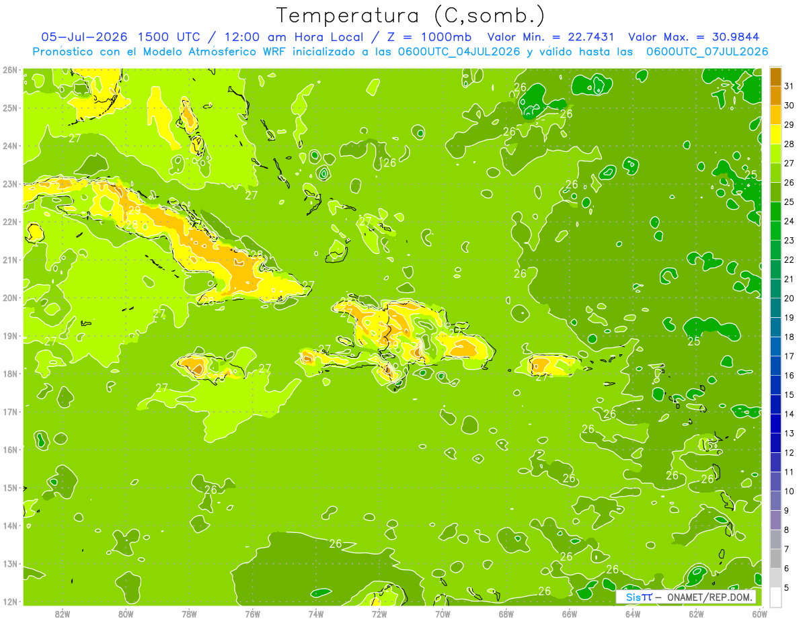Image resolution: width=807 pixels, height=623 pixels.
Task: Click the SisPI ONAMET/REP.DOM. logo box
Action: click(686, 597)
